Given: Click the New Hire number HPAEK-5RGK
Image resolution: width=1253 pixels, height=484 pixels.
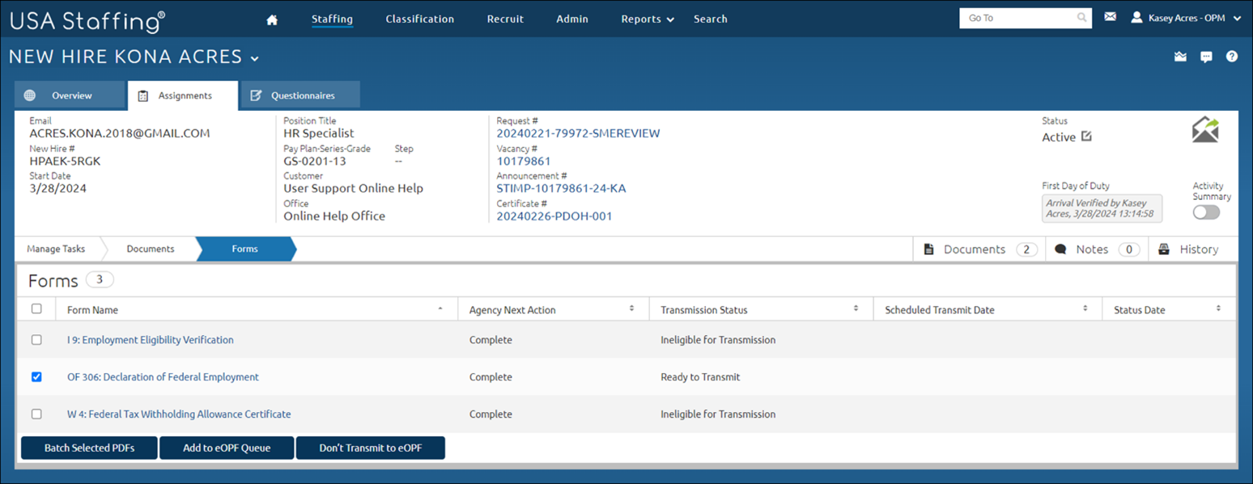Looking at the screenshot, I should tap(65, 161).
